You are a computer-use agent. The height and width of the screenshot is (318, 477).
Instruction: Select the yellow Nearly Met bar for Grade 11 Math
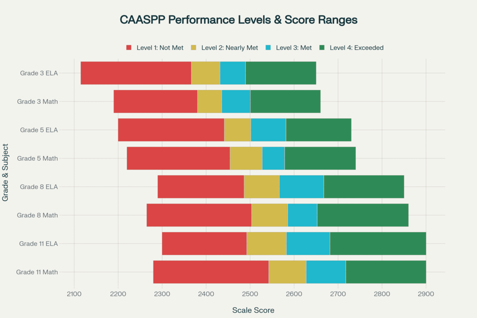287,272
